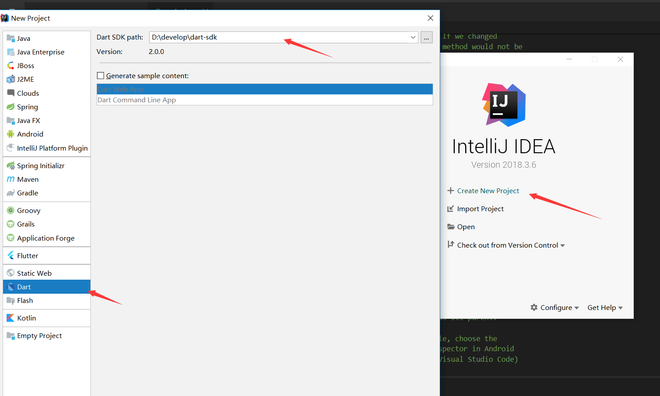Pick the JBoss project icon

(11, 65)
